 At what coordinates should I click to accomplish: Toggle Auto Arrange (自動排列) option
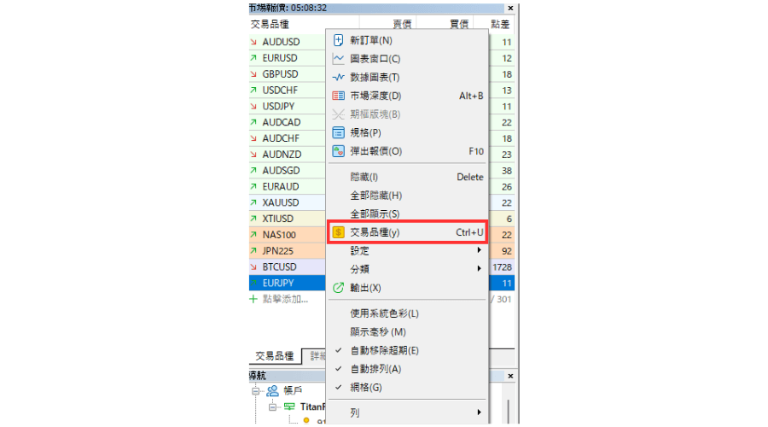point(407,369)
